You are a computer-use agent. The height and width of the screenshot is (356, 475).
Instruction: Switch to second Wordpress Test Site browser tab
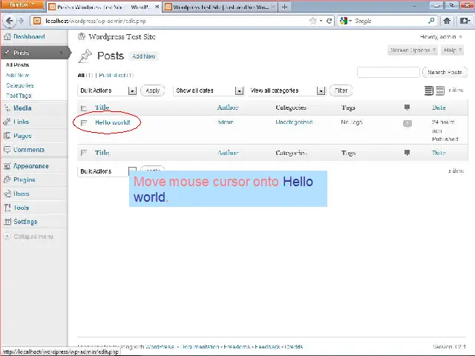[x=220, y=7]
